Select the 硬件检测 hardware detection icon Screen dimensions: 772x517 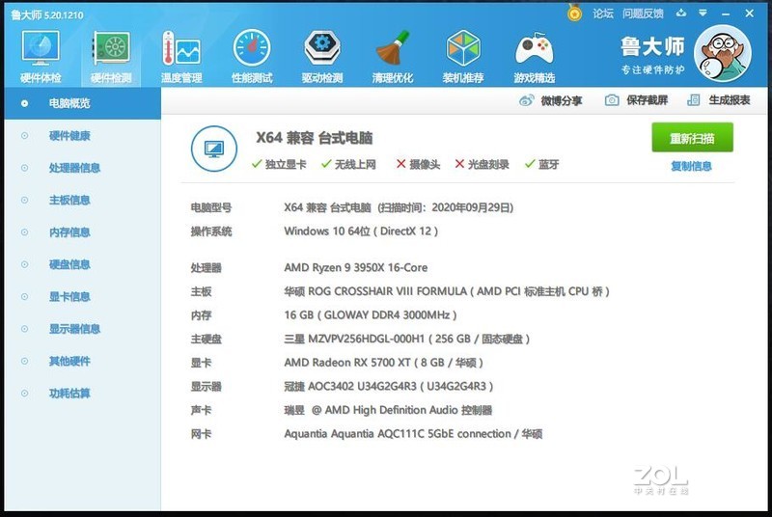click(x=111, y=56)
